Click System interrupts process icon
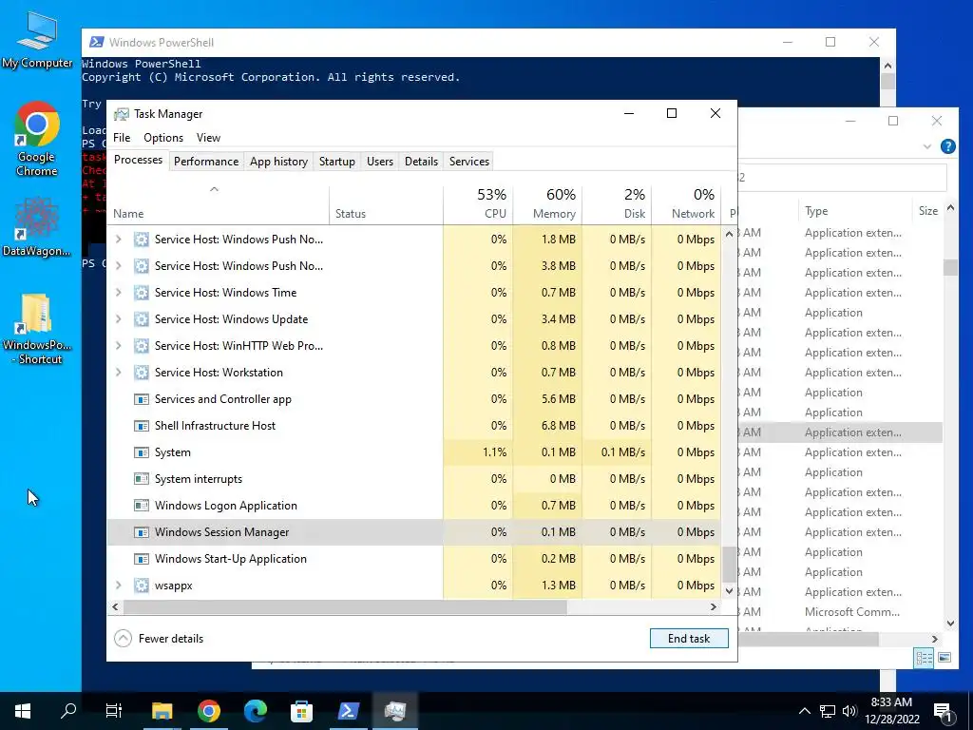 pos(142,479)
